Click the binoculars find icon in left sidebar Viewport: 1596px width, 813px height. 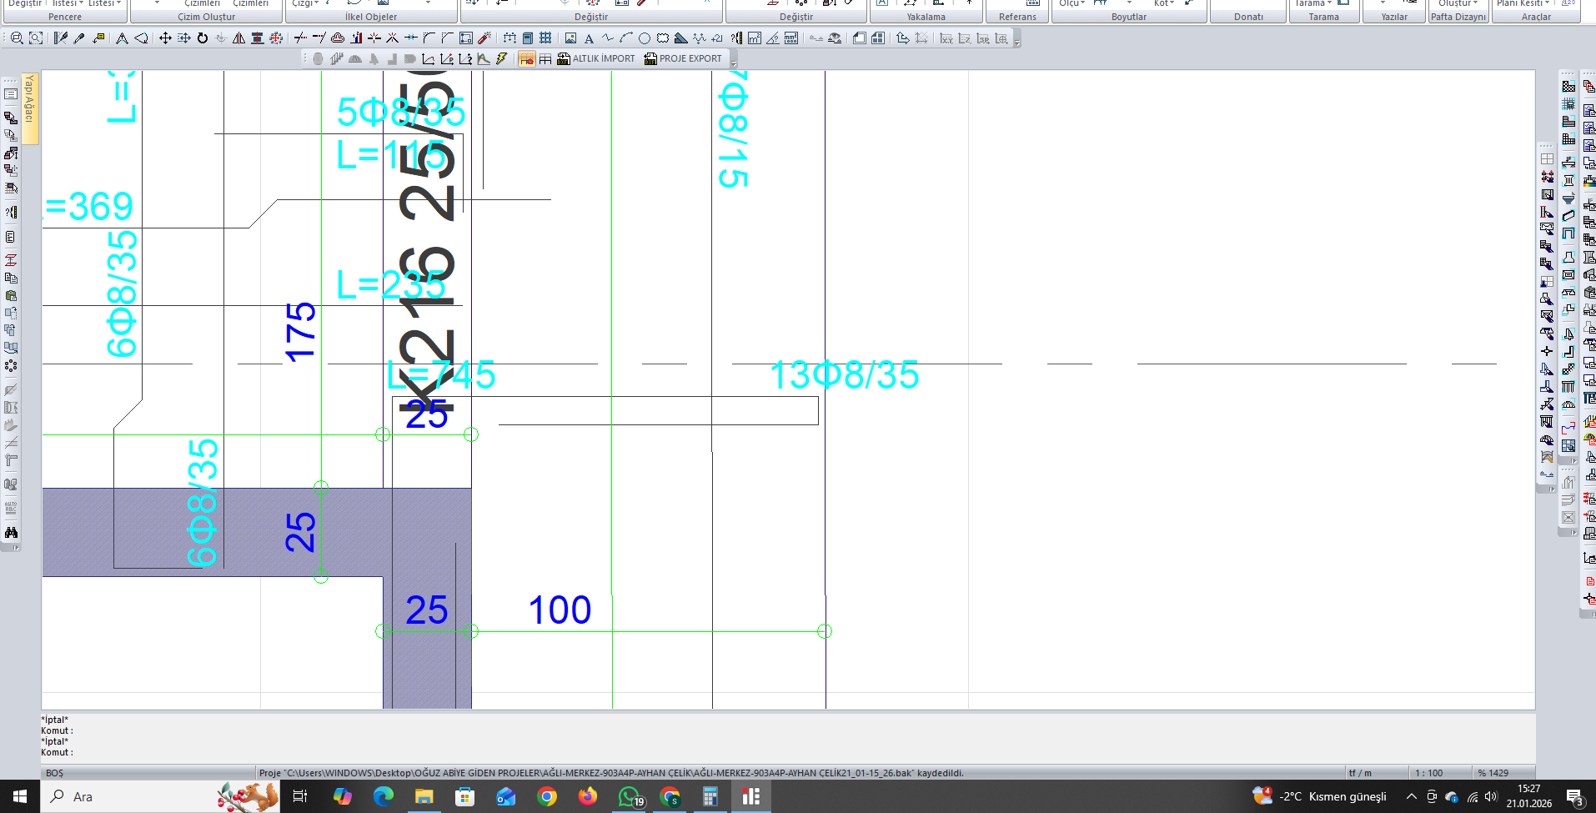click(11, 532)
